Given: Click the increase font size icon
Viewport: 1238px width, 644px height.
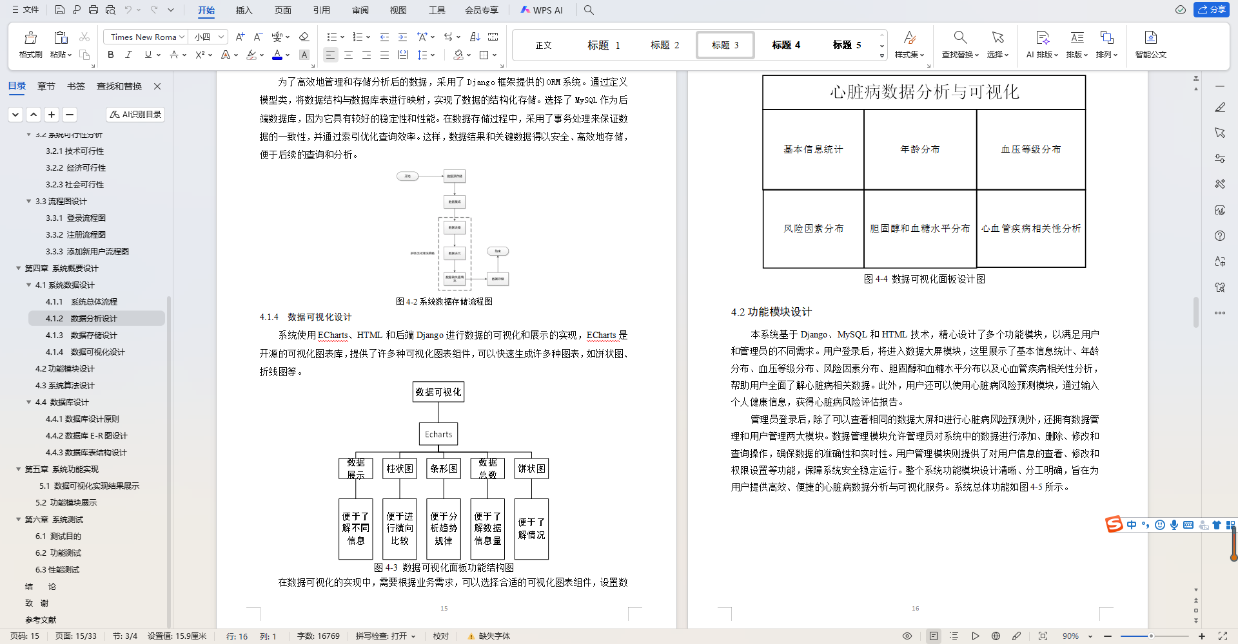Looking at the screenshot, I should point(240,37).
